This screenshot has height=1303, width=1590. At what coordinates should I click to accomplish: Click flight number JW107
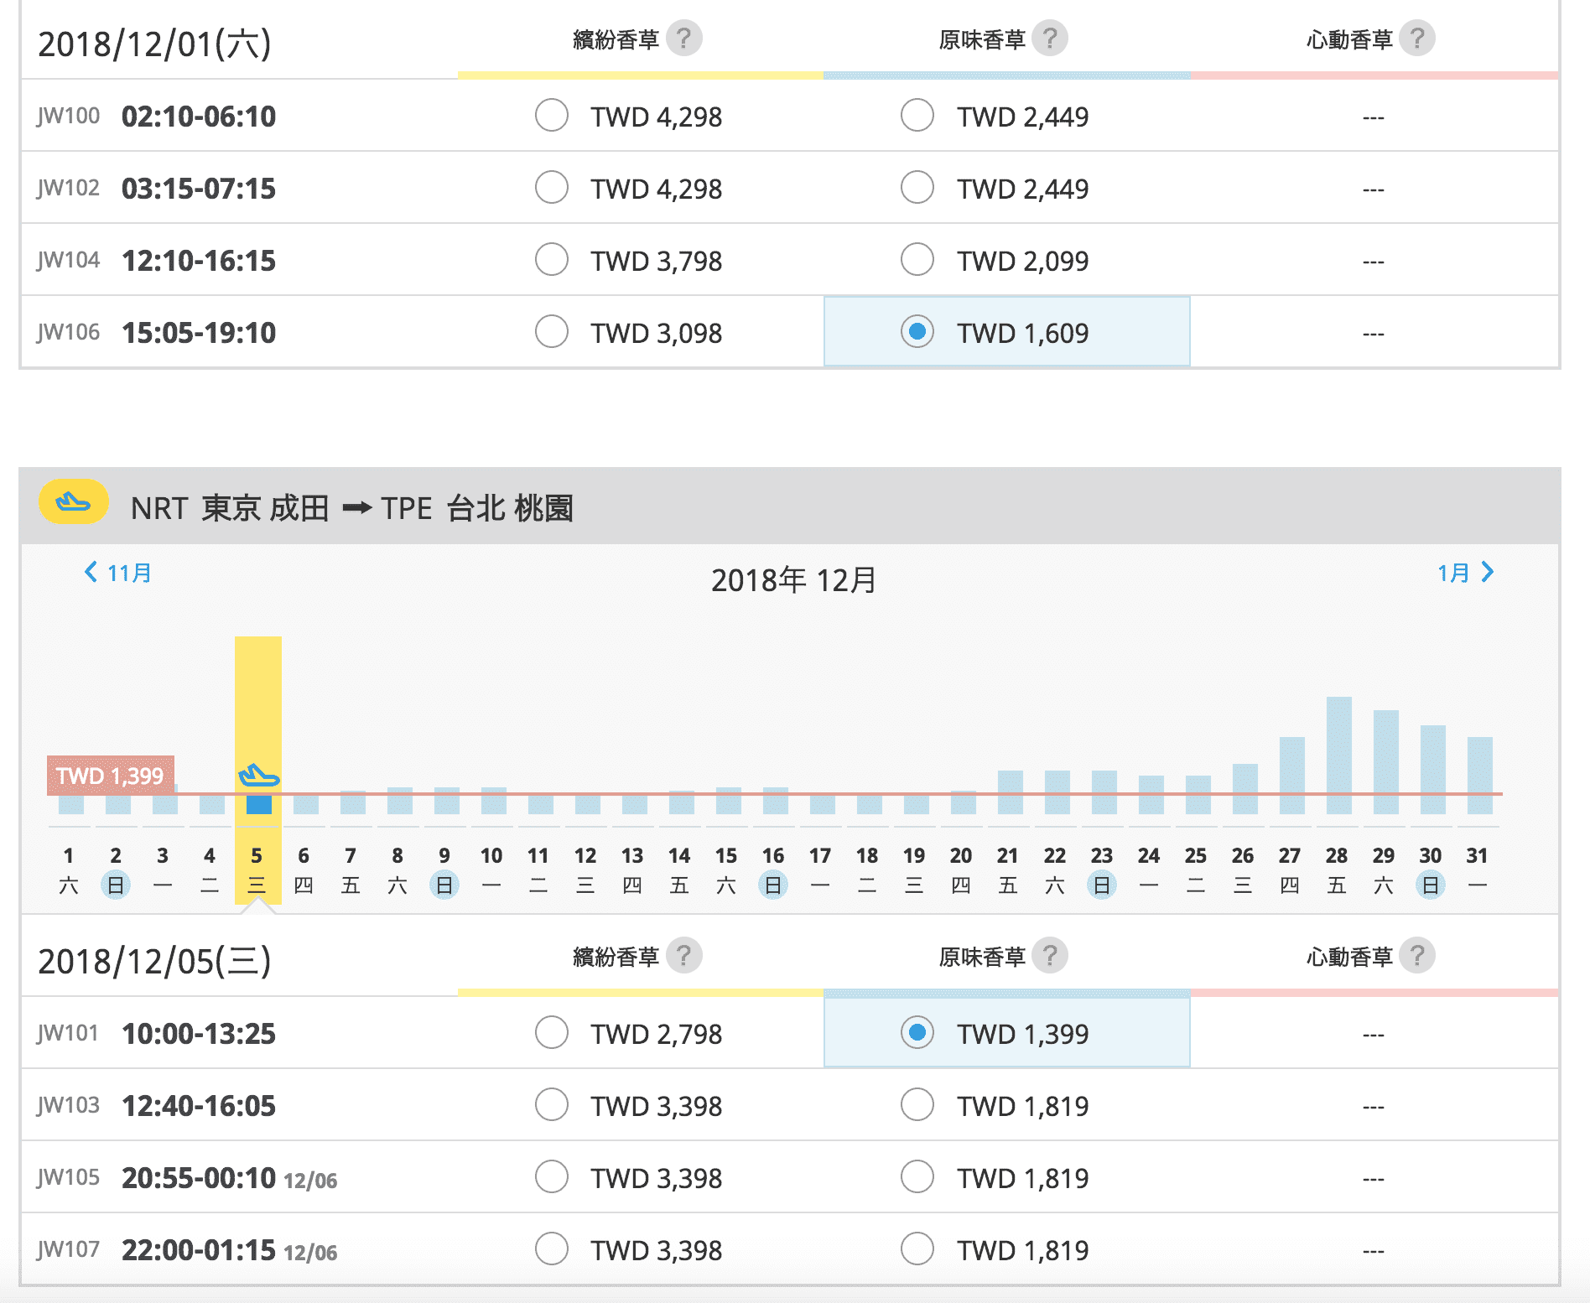(x=68, y=1249)
